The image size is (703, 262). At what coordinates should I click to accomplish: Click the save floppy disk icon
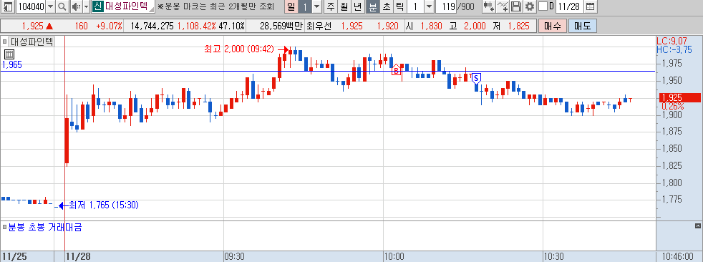(516, 6)
